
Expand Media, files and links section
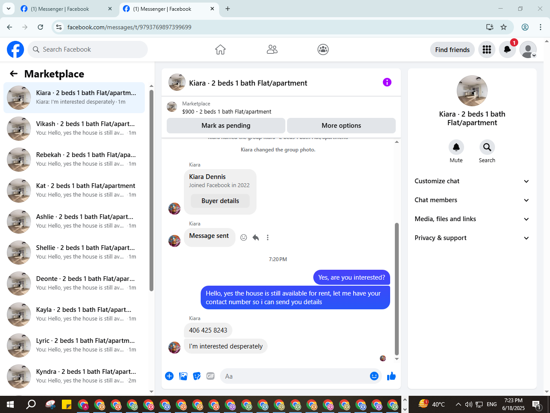(x=472, y=219)
